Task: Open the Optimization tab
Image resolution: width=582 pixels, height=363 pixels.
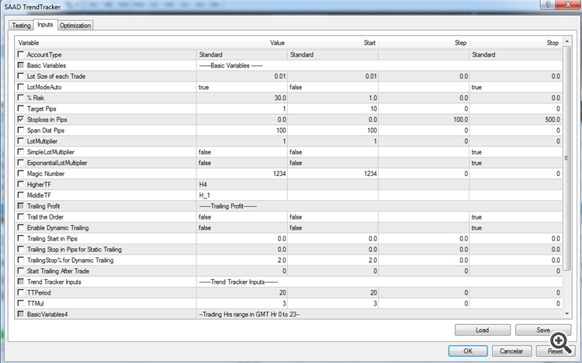Action: 75,26
